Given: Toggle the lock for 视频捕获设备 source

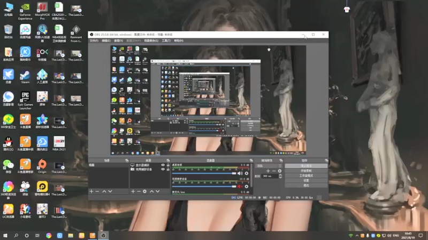Looking at the screenshot, I should click(x=168, y=169).
